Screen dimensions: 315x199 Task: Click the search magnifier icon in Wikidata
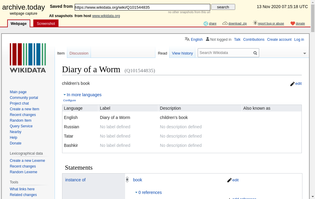coord(255,53)
